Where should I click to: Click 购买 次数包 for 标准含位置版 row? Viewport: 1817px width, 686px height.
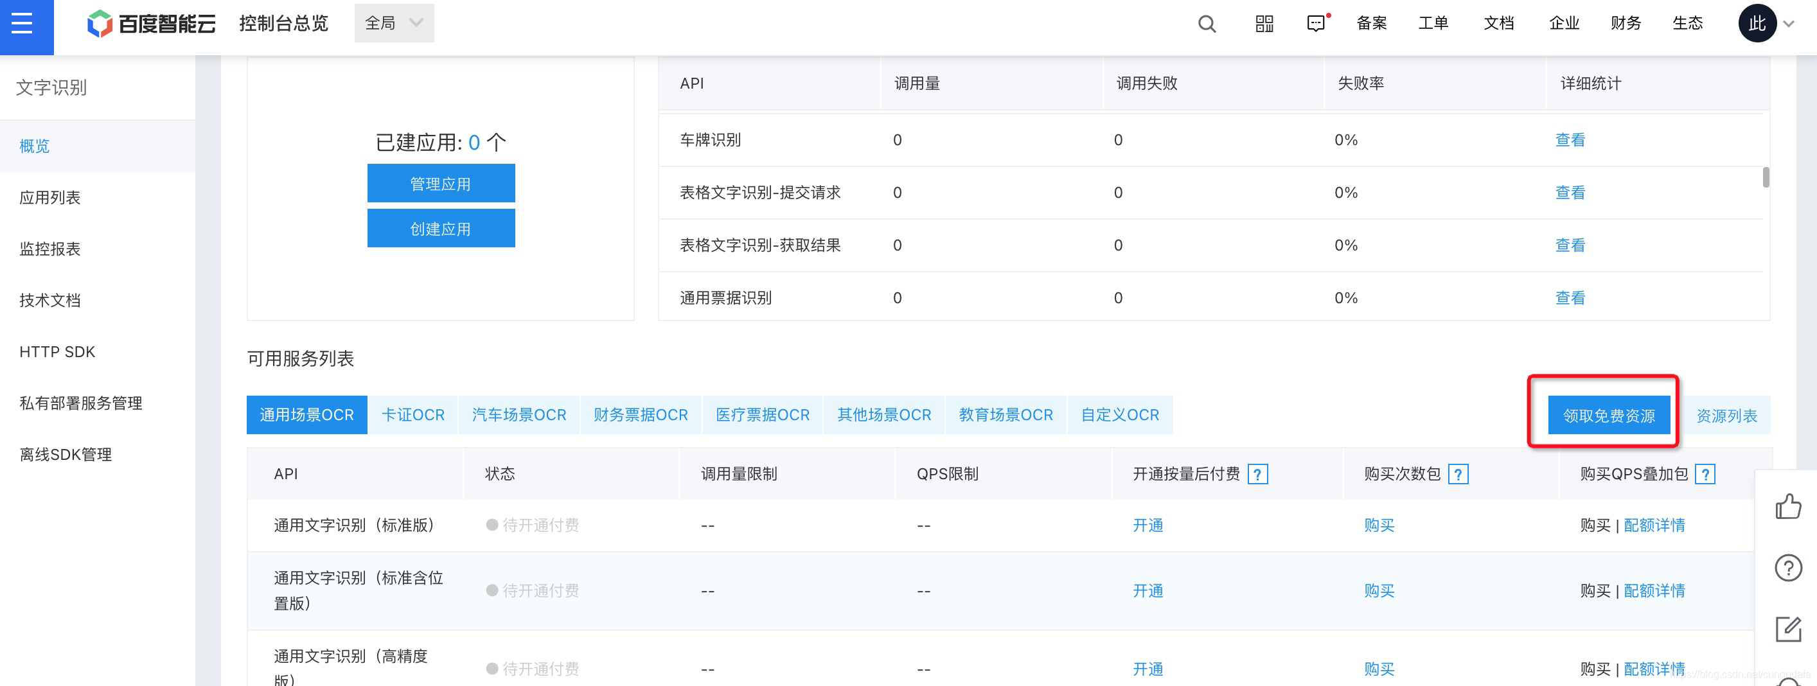coord(1379,591)
